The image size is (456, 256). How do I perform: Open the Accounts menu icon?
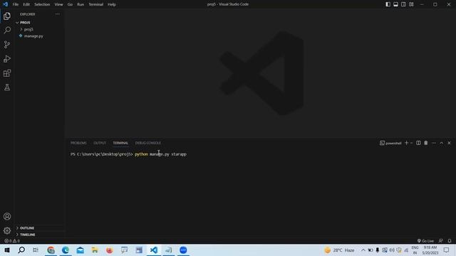click(7, 216)
